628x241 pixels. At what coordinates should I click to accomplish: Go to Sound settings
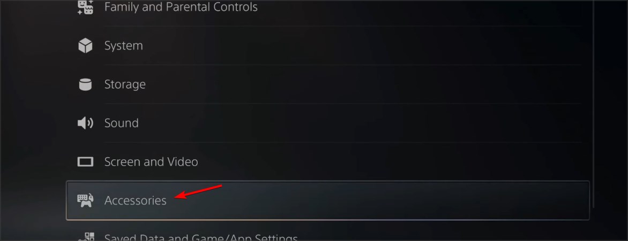(x=121, y=123)
